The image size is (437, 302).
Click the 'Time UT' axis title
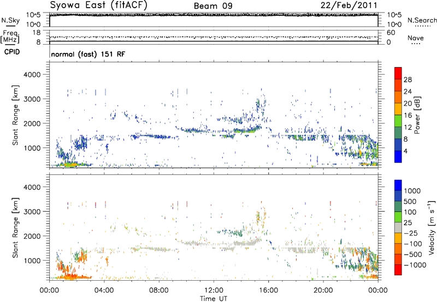point(214,299)
